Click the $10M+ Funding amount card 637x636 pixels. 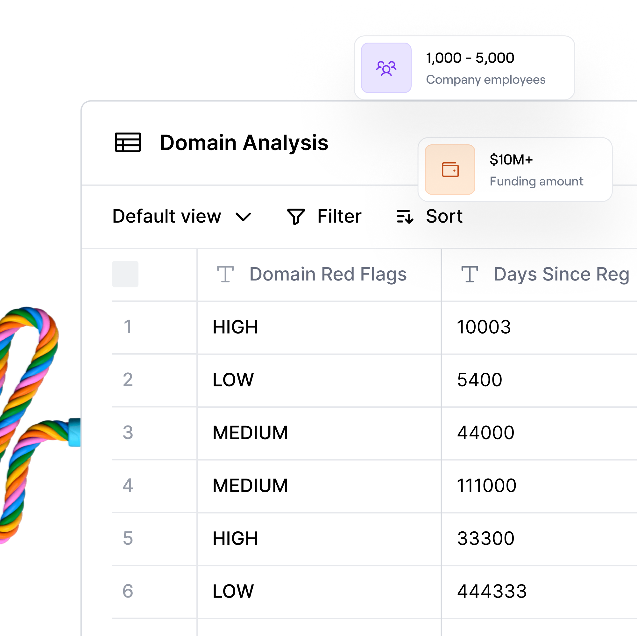coord(536,170)
